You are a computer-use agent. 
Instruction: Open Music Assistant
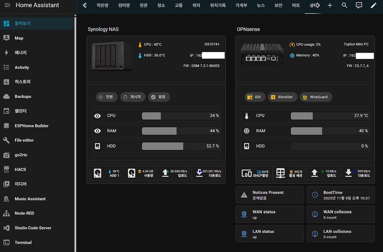click(37, 199)
